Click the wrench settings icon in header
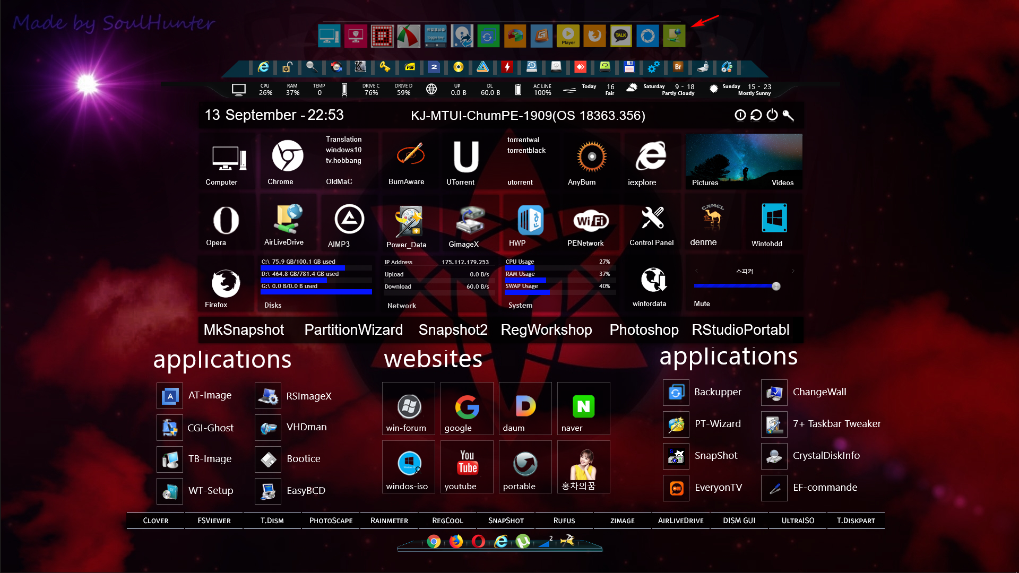This screenshot has height=573, width=1019. [788, 115]
